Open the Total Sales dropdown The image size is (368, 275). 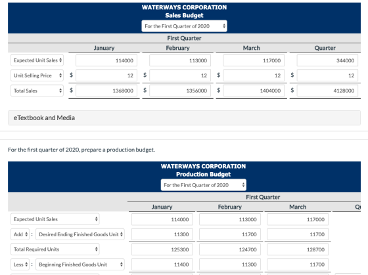(37, 91)
